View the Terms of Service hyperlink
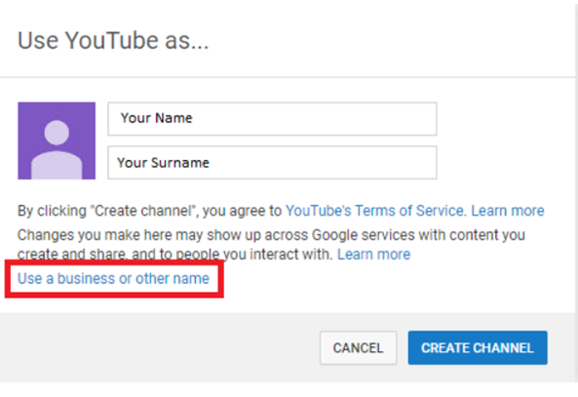578x397 pixels. (x=375, y=211)
